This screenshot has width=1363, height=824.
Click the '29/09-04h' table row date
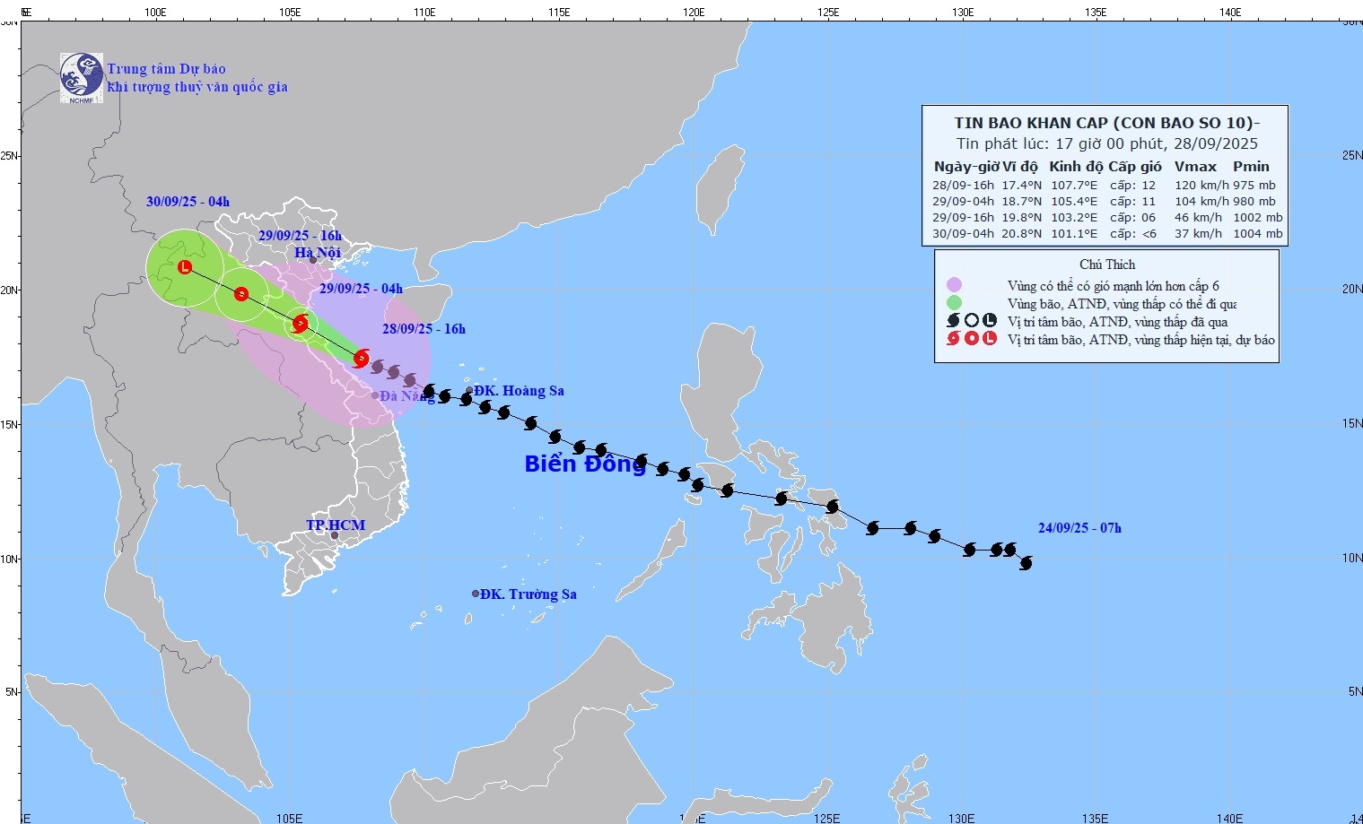coord(963,202)
